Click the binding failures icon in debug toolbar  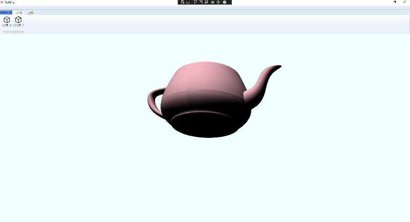tap(213, 2)
